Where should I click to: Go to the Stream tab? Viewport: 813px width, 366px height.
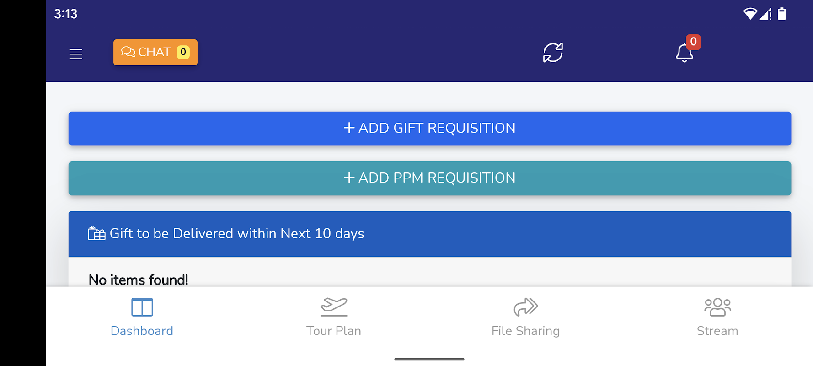pos(717,330)
